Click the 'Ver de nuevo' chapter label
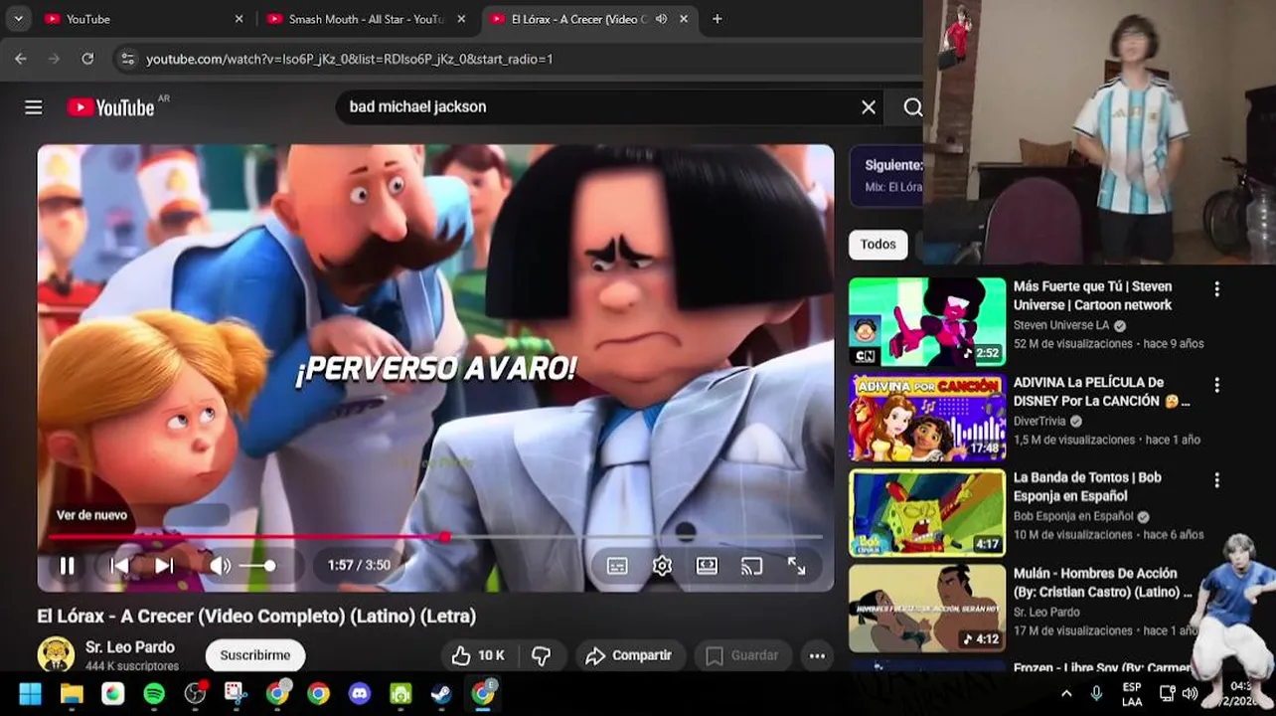Screen dimensions: 1276x716 pyautogui.click(x=91, y=515)
